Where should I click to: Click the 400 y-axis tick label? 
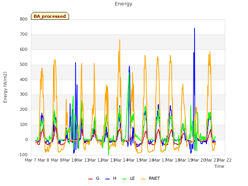[x=24, y=80]
